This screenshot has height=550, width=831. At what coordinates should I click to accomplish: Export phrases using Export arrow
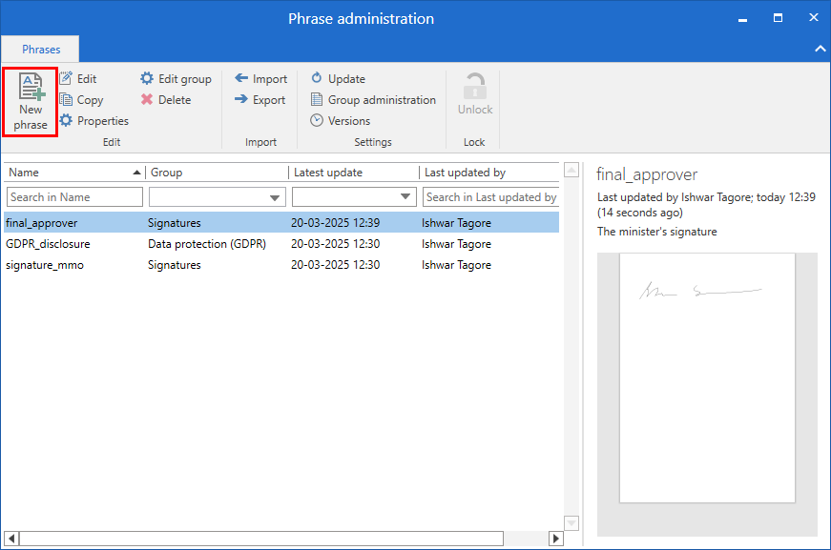coord(241,100)
